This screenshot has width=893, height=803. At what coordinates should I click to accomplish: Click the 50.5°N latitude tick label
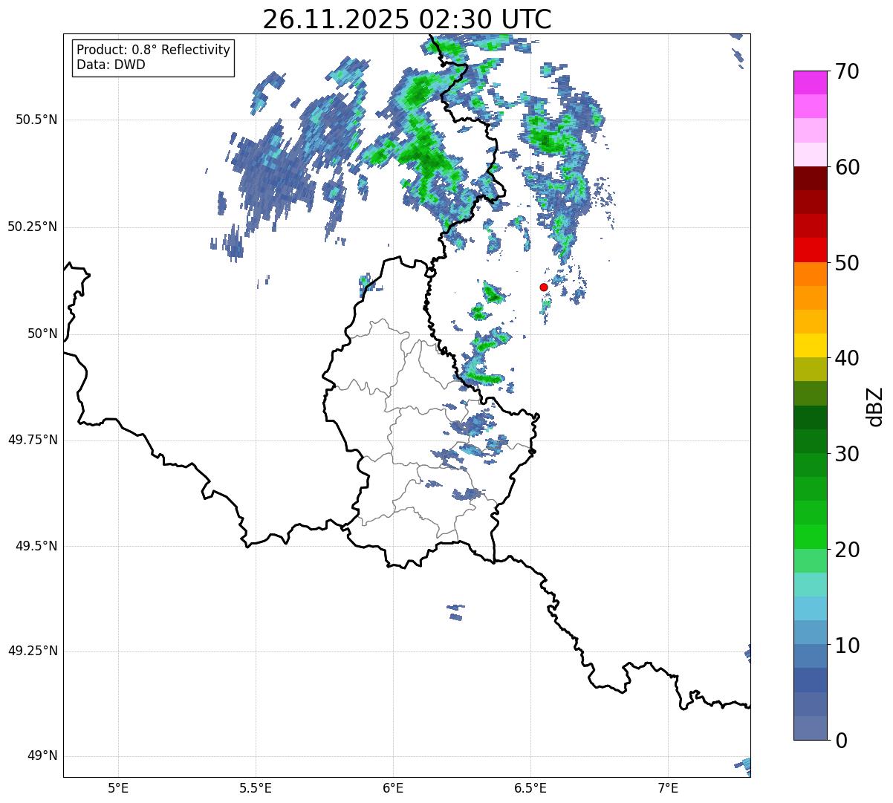[36, 120]
